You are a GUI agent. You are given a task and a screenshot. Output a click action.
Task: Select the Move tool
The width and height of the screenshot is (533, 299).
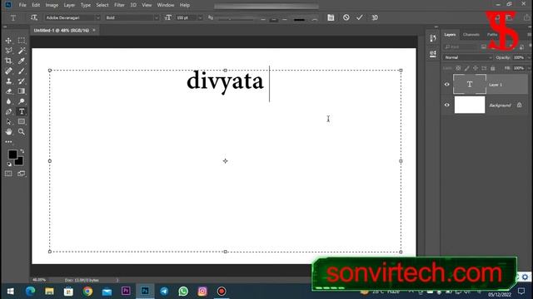(x=8, y=41)
